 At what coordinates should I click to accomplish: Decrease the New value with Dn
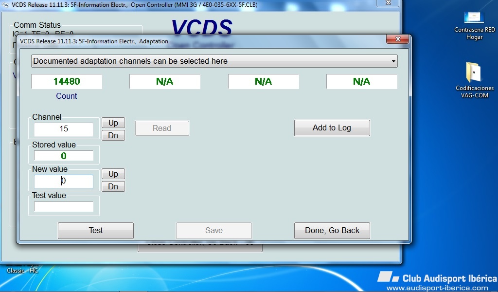coord(113,186)
